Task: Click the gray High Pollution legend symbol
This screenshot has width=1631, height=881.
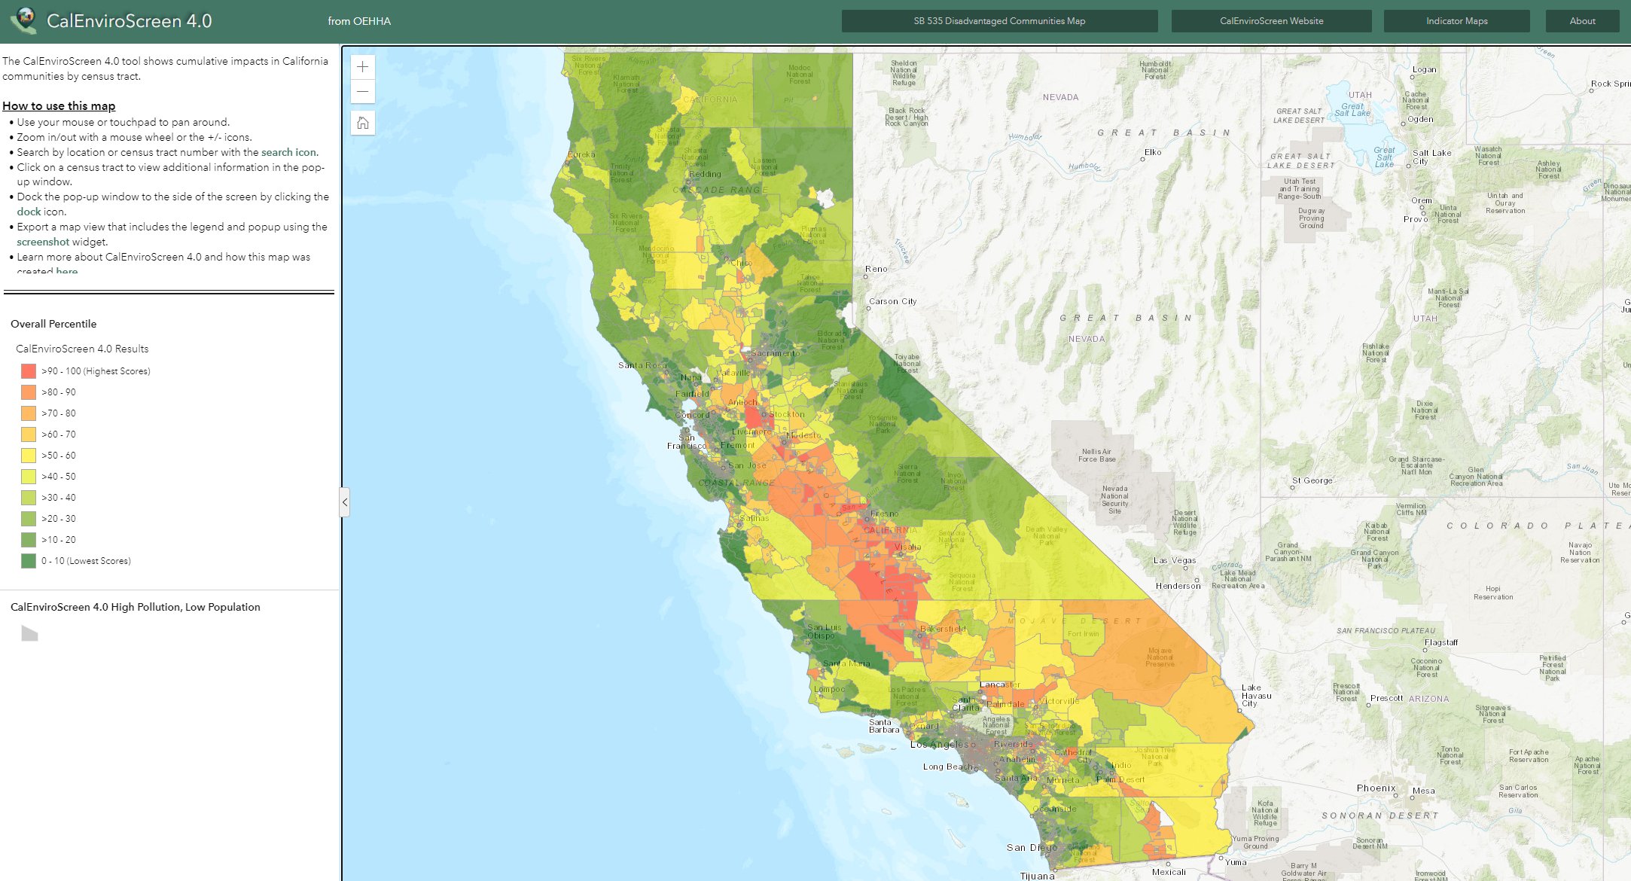Action: click(x=29, y=633)
